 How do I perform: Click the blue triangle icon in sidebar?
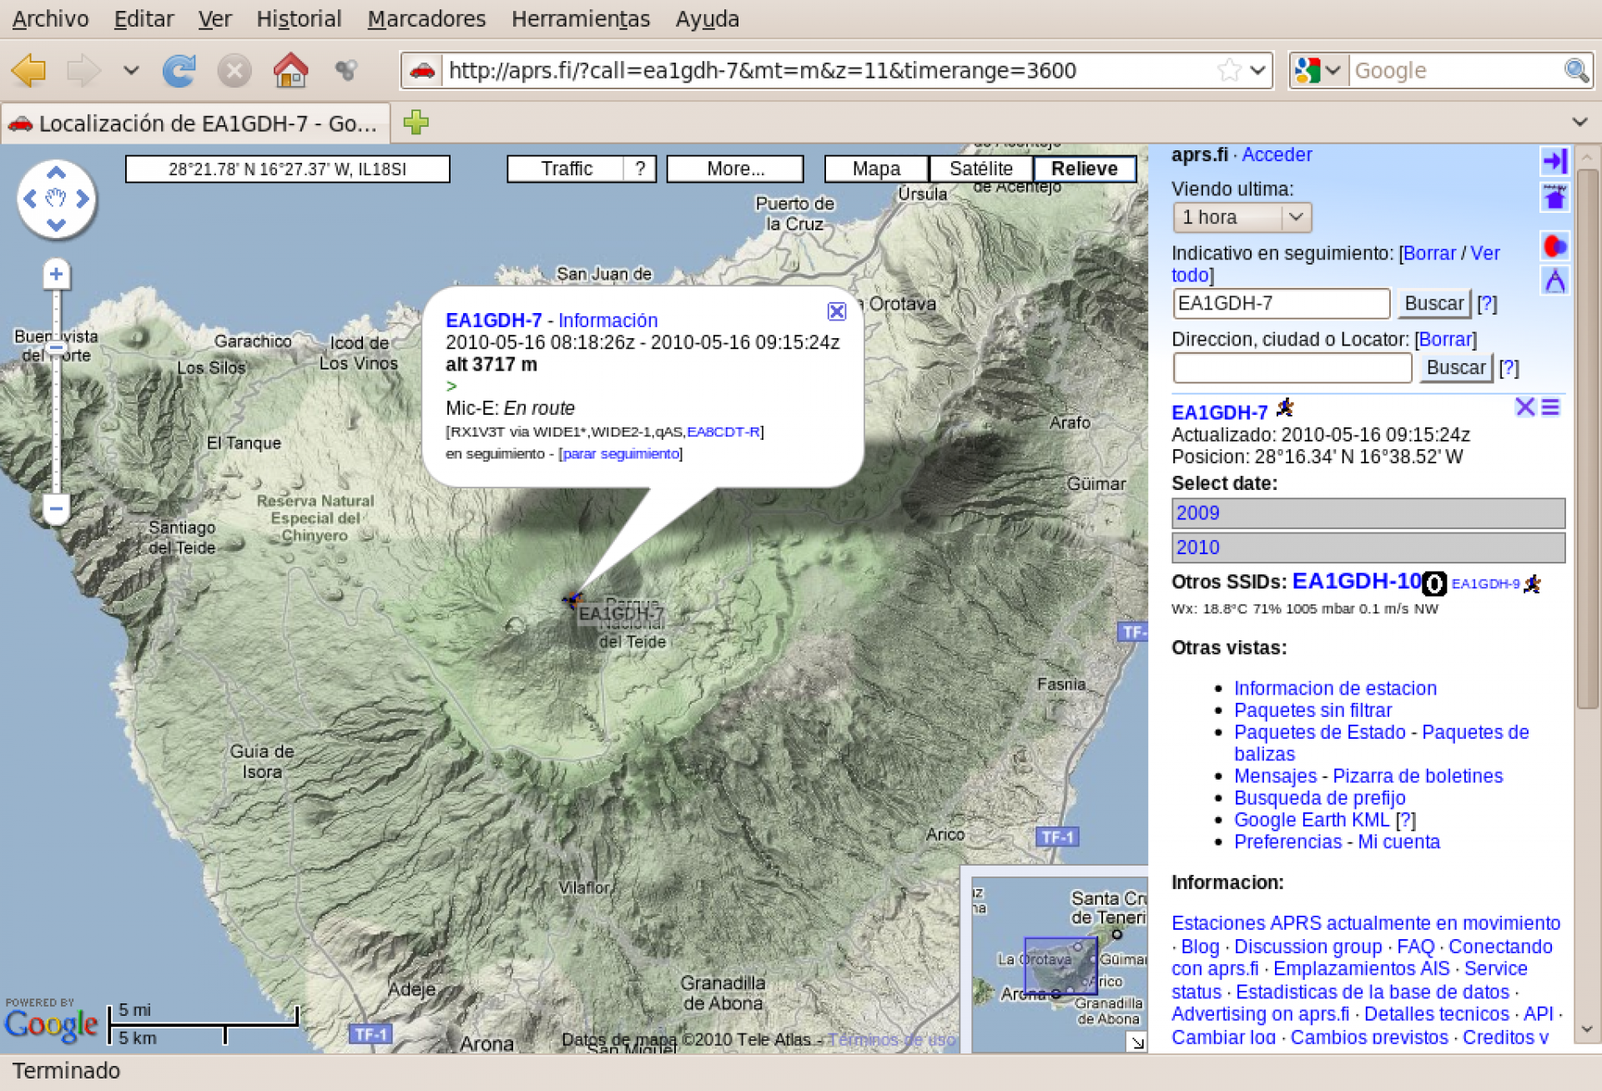coord(1554,280)
